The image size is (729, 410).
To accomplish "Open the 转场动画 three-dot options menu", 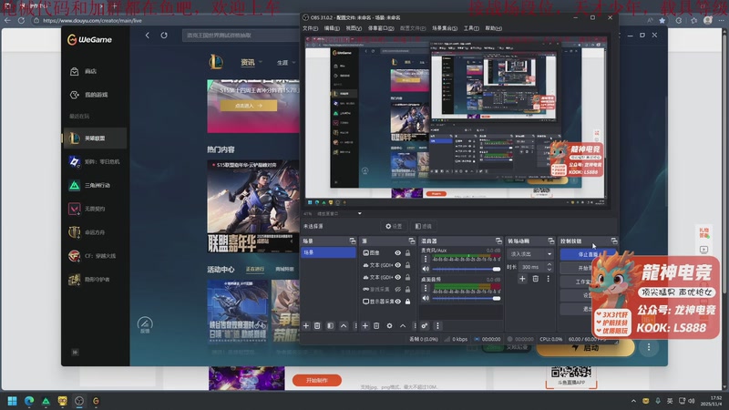I will tap(549, 279).
